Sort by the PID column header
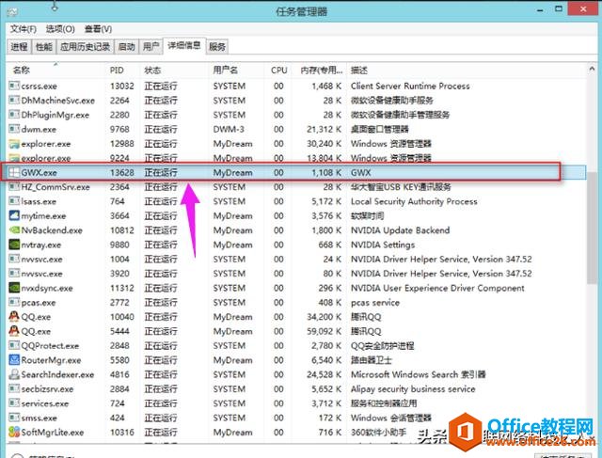This screenshot has width=602, height=458. [123, 71]
